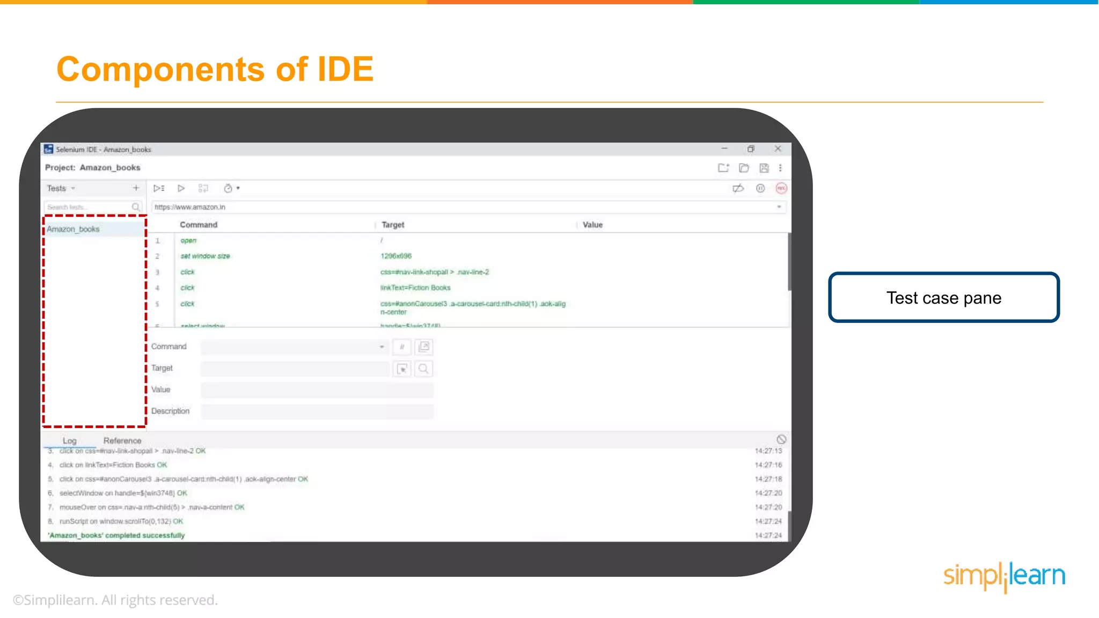
Task: Expand the base URL dropdown arrow
Action: coord(779,207)
